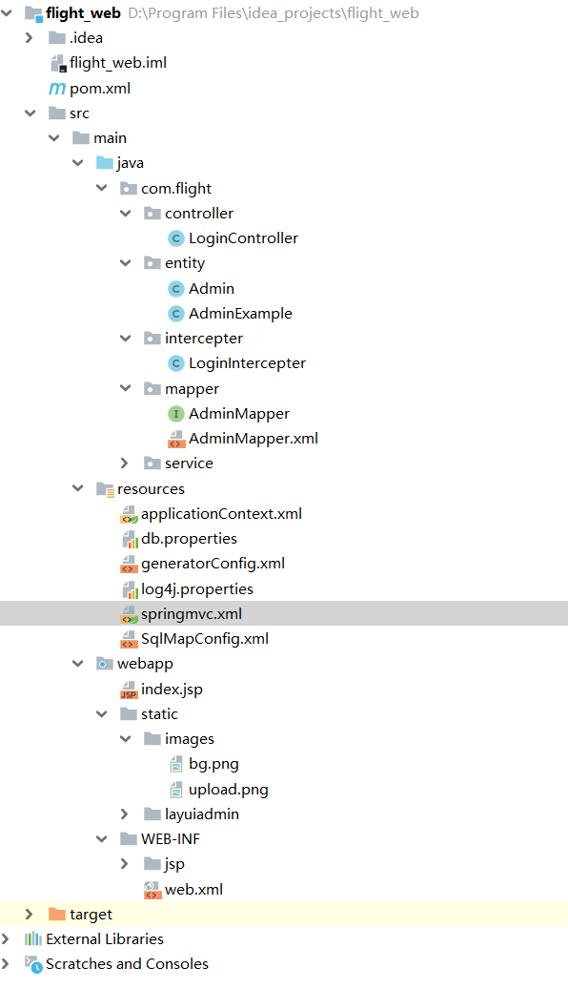Select the springmvc.xml file name
Screen dimensions: 568x989
point(192,614)
